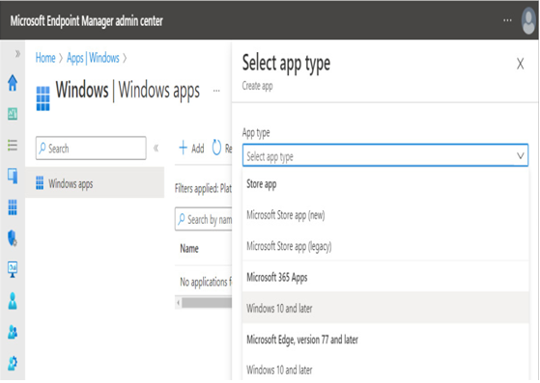Open Groups icon in sidebar
This screenshot has width=540, height=383.
(13, 332)
